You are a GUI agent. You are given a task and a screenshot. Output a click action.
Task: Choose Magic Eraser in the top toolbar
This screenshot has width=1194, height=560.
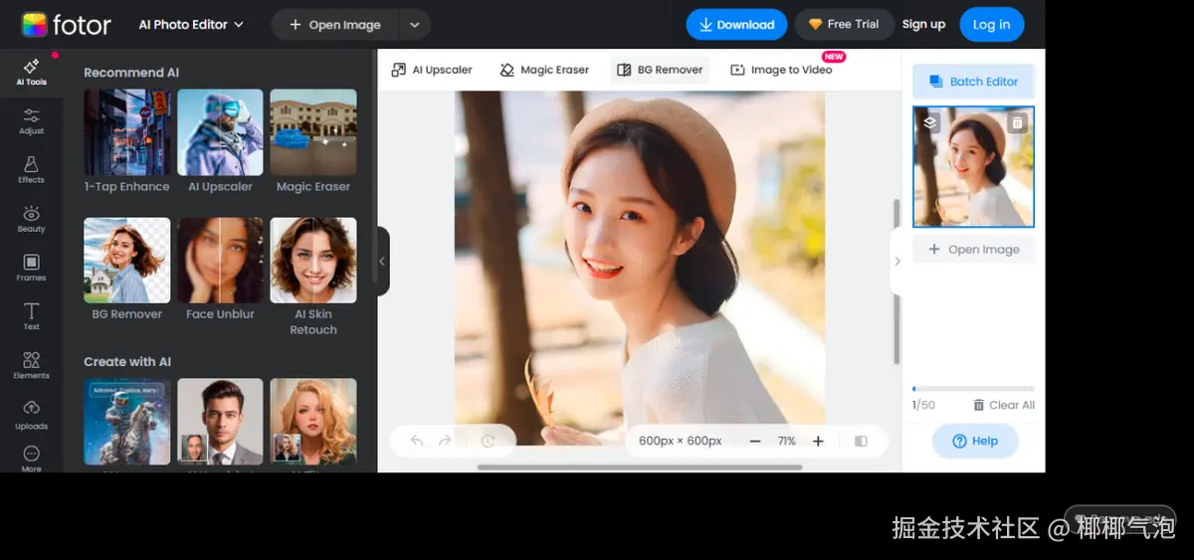(x=544, y=70)
